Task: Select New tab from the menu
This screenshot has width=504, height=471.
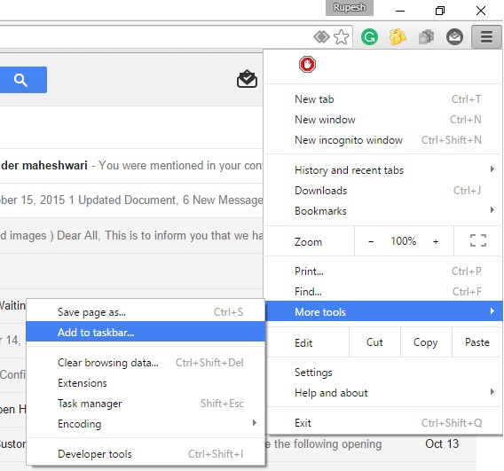Action: pos(382,99)
